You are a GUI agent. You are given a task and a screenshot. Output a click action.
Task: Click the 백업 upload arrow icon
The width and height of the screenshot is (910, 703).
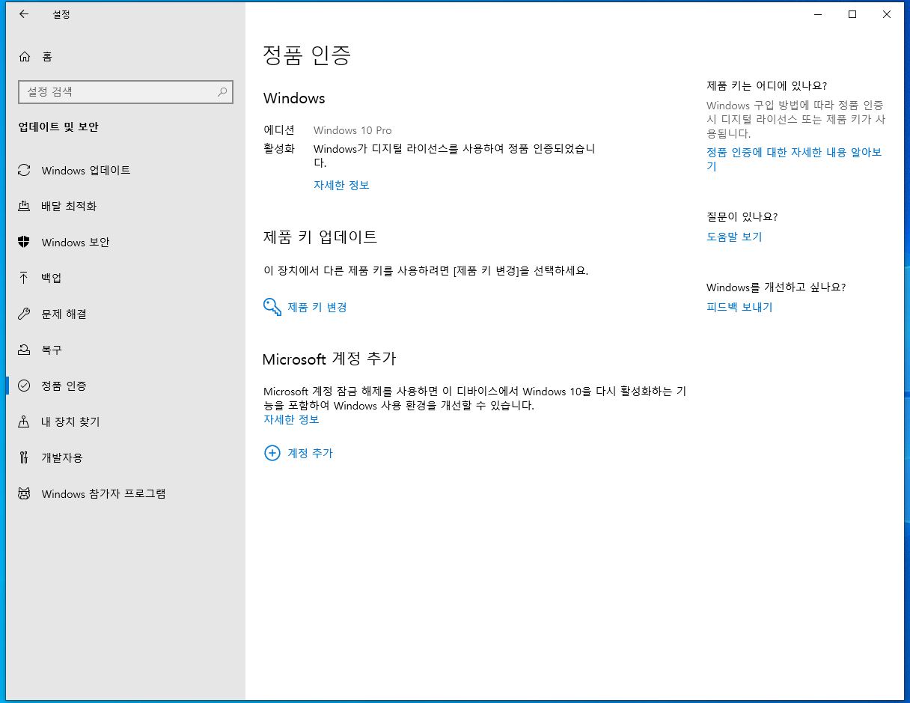coord(24,278)
